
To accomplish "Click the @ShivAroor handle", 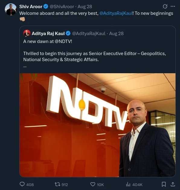I will [62, 7].
